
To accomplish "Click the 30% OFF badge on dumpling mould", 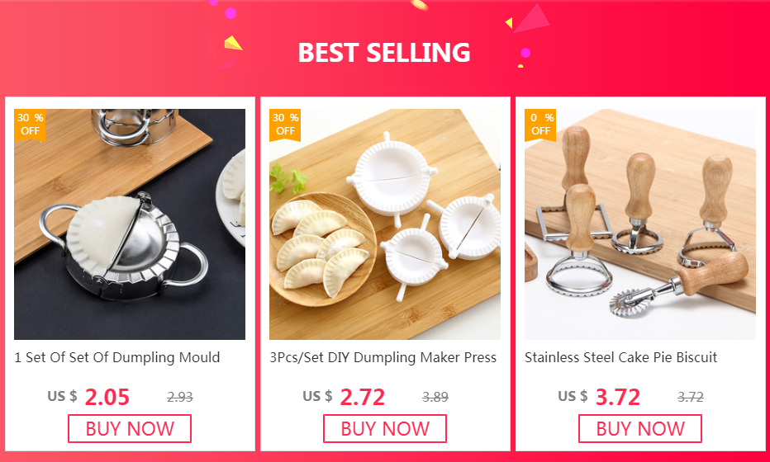I will click(30, 125).
